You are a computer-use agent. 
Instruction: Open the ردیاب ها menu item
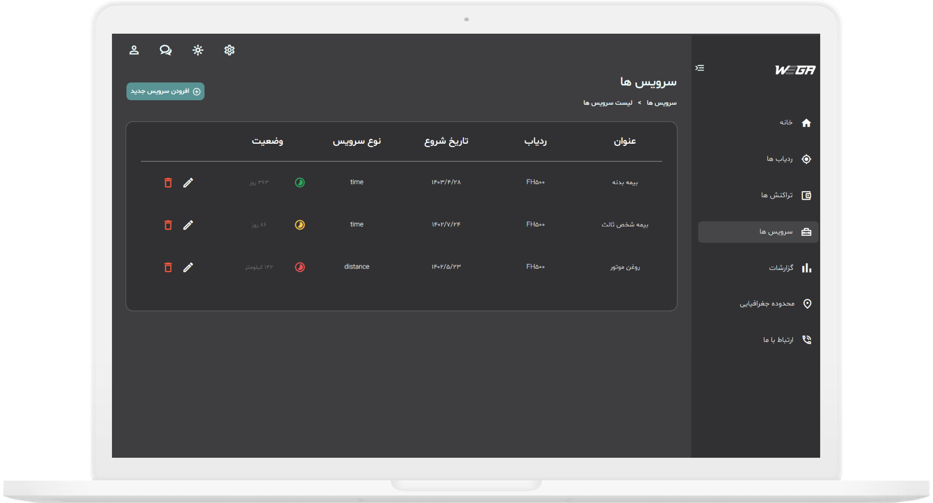click(780, 159)
